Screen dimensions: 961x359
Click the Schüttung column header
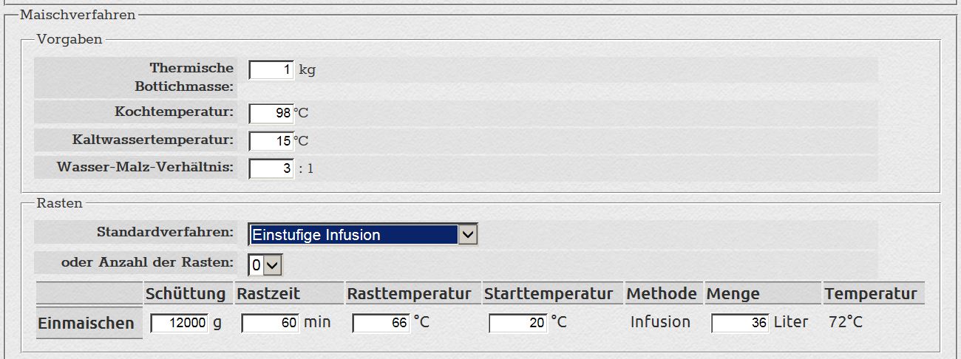(x=186, y=293)
